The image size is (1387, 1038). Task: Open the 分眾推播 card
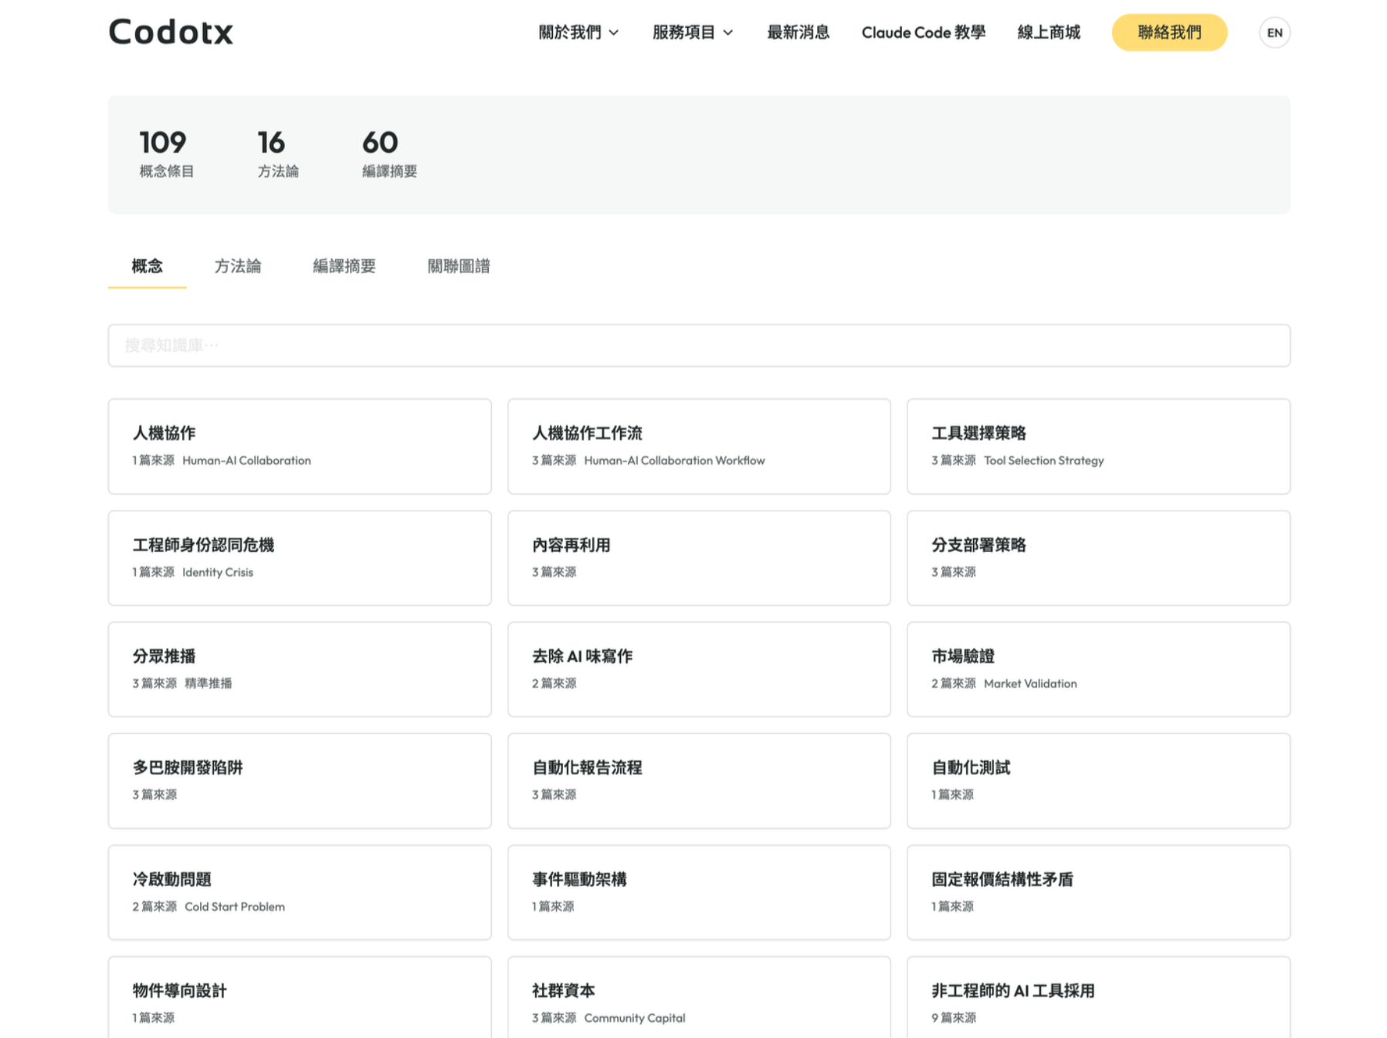coord(300,669)
